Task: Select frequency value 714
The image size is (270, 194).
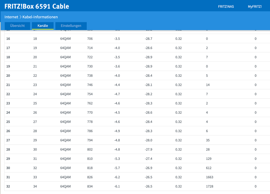Action: 90,48
